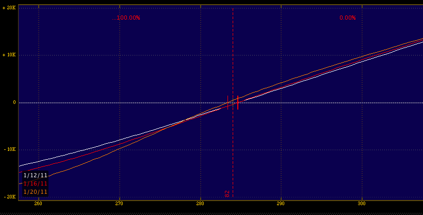Click the red vertical marker on zero line
The height and width of the screenshot is (215, 423).
coord(238,102)
